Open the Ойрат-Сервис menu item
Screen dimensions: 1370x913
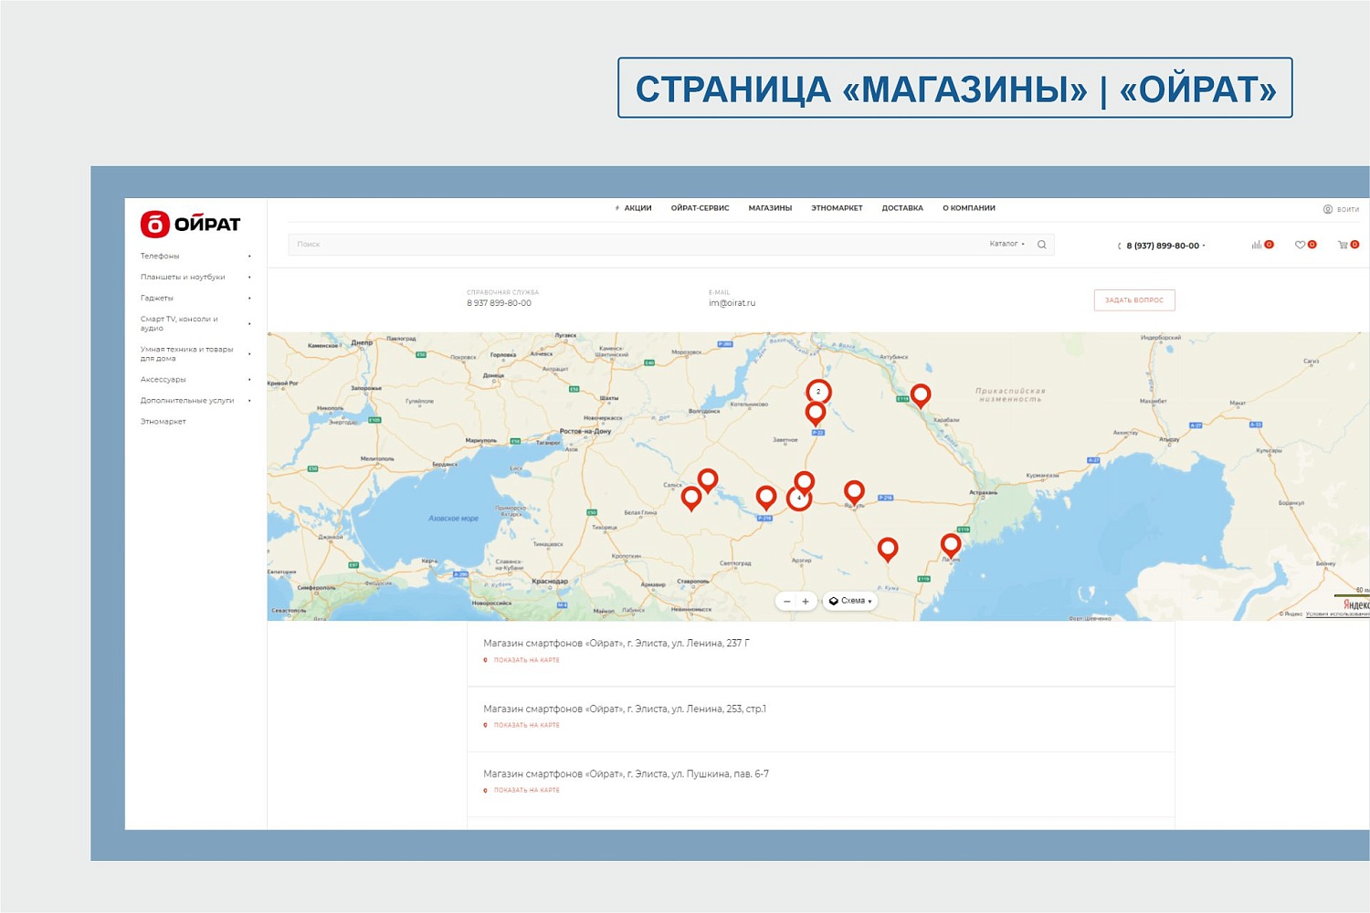coord(700,208)
